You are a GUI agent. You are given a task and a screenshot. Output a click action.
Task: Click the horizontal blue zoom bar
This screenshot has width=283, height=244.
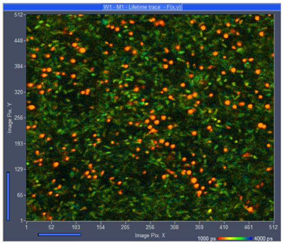tap(59, 234)
